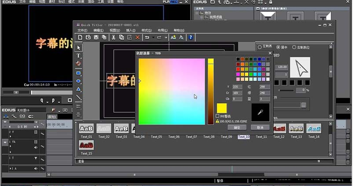Choose the rectangle shape tool
354x186 pixels.
(79, 73)
